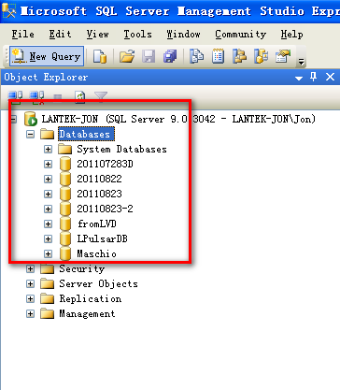Click the Disconnect icon in Object Explorer
340x390 pixels.
pyautogui.click(x=36, y=96)
